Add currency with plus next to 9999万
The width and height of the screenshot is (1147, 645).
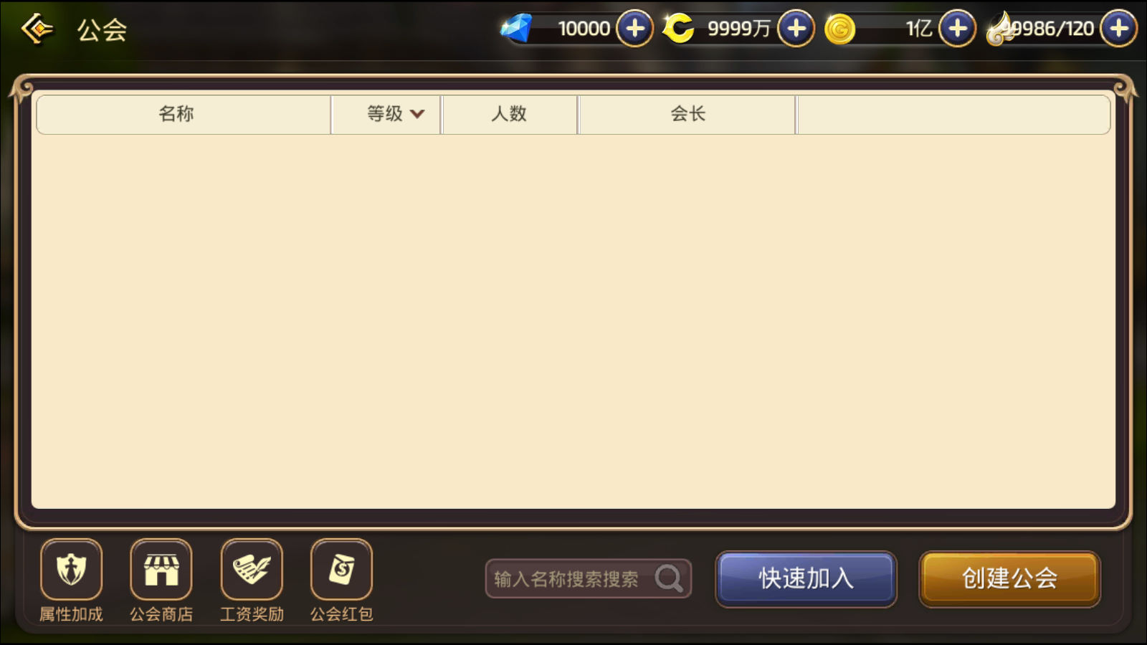click(796, 29)
